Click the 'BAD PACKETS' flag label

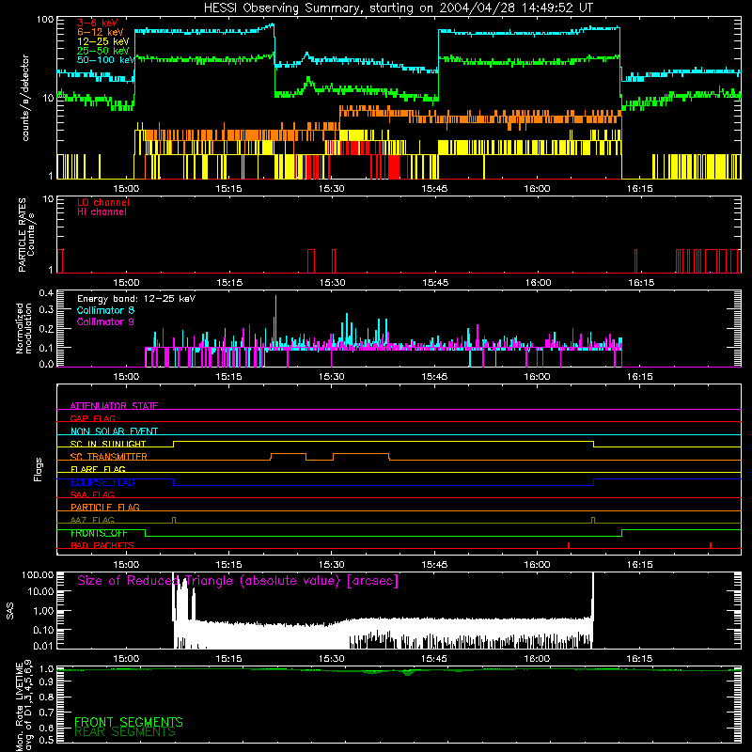click(x=102, y=545)
